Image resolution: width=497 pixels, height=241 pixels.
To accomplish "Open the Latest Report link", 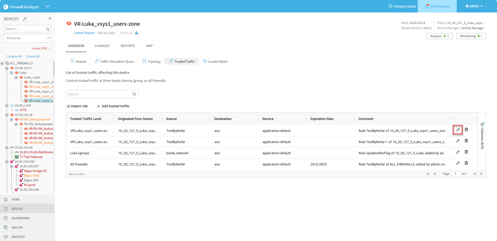I will pos(84,33).
